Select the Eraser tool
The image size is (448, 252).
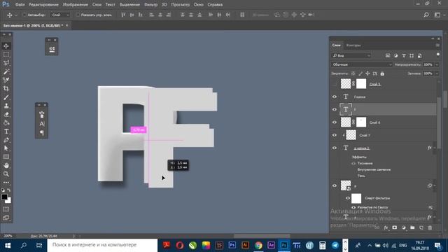click(x=6, y=114)
